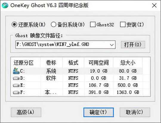Image resolution: width=161 pixels, height=123 pixels.
Task: Click the 取消(C) button
Action: tap(135, 112)
